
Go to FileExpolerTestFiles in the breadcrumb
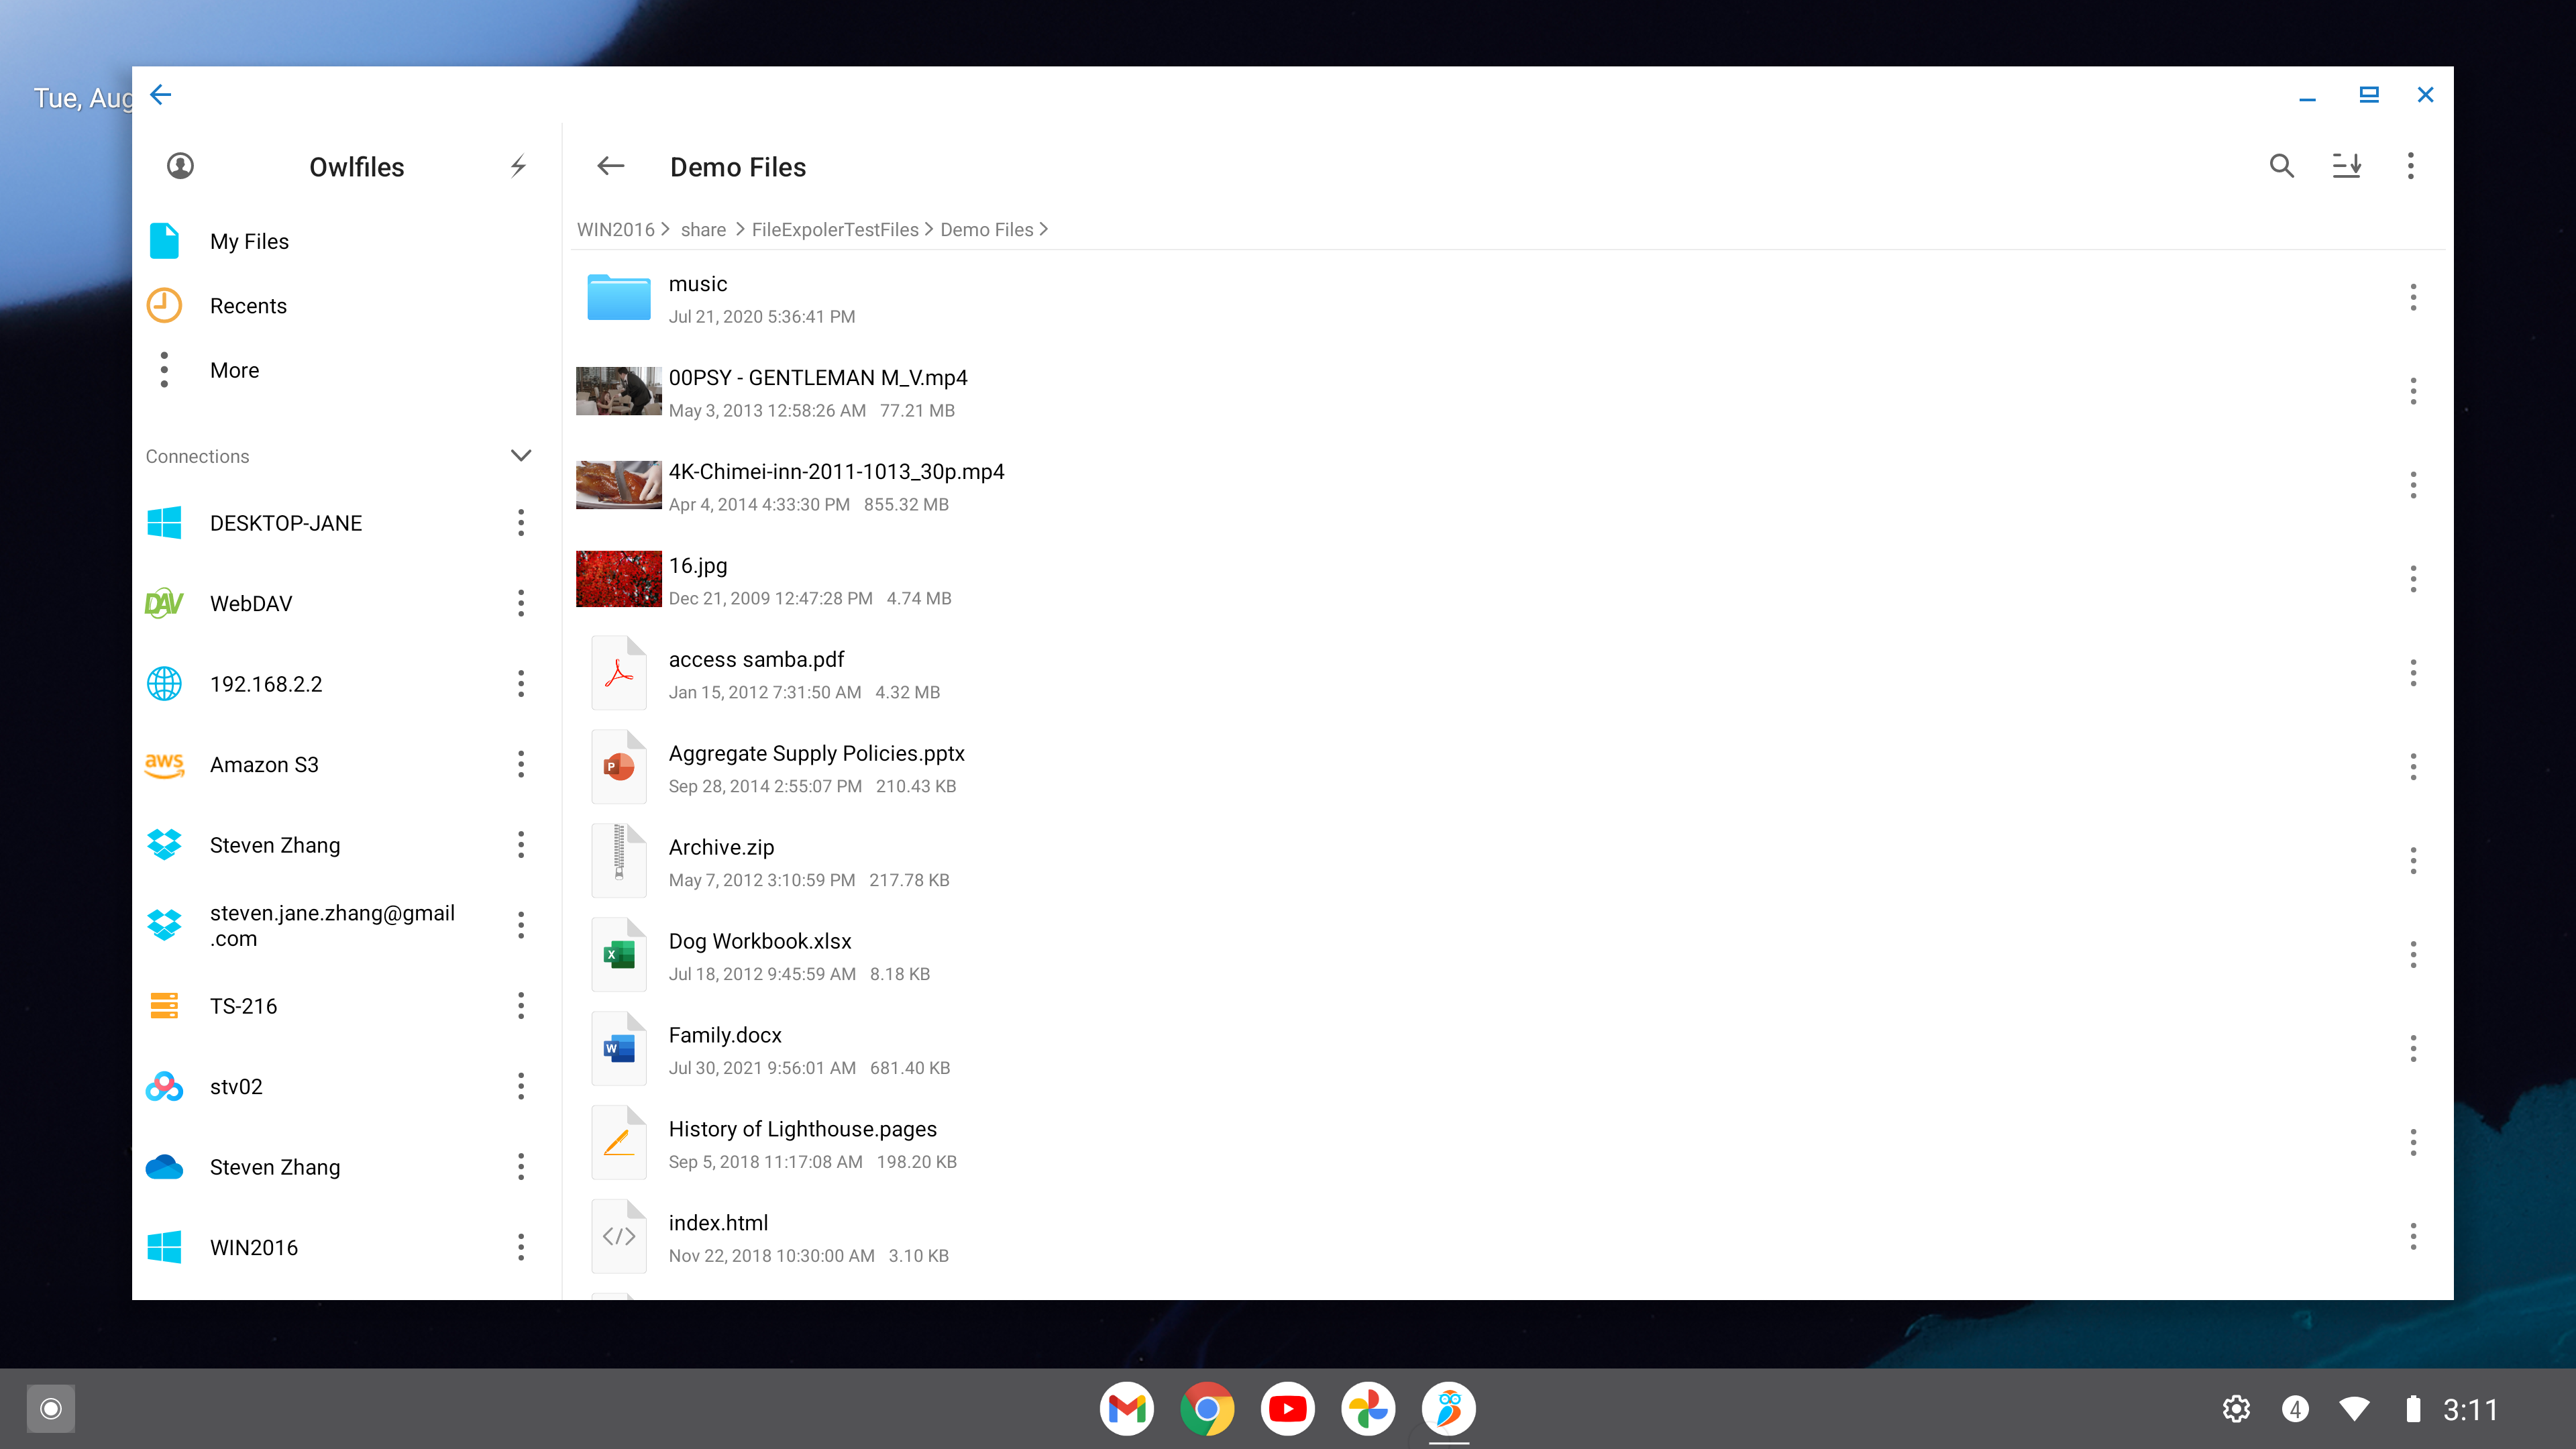(x=835, y=229)
